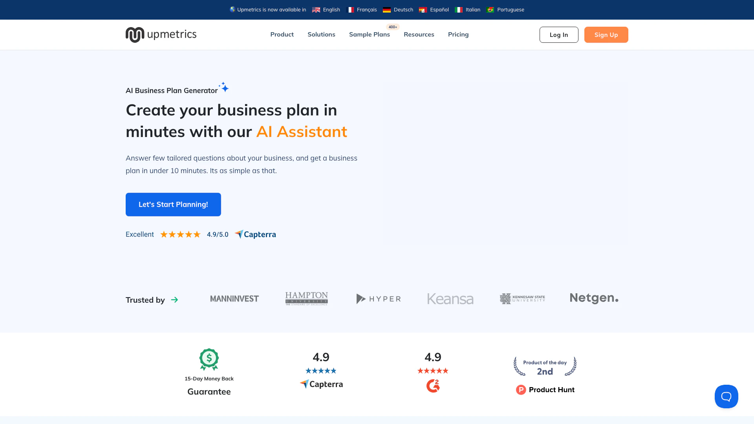Switch language to Deutsch

point(398,10)
